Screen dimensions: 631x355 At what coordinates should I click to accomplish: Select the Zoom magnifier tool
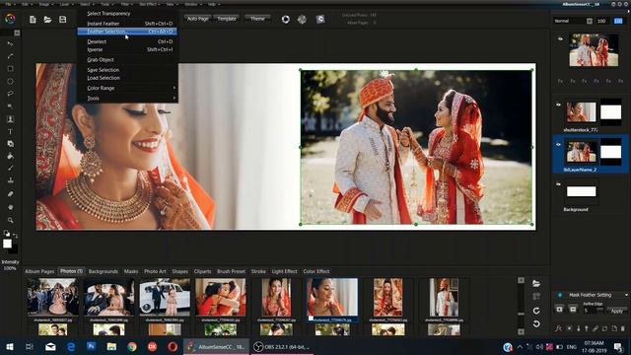click(x=11, y=220)
